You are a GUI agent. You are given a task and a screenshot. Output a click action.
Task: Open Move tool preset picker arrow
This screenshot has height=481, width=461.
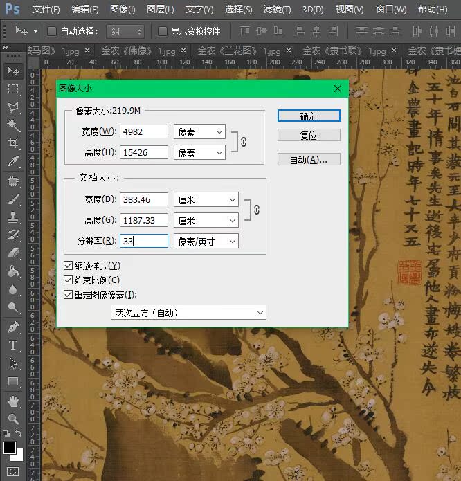point(35,31)
